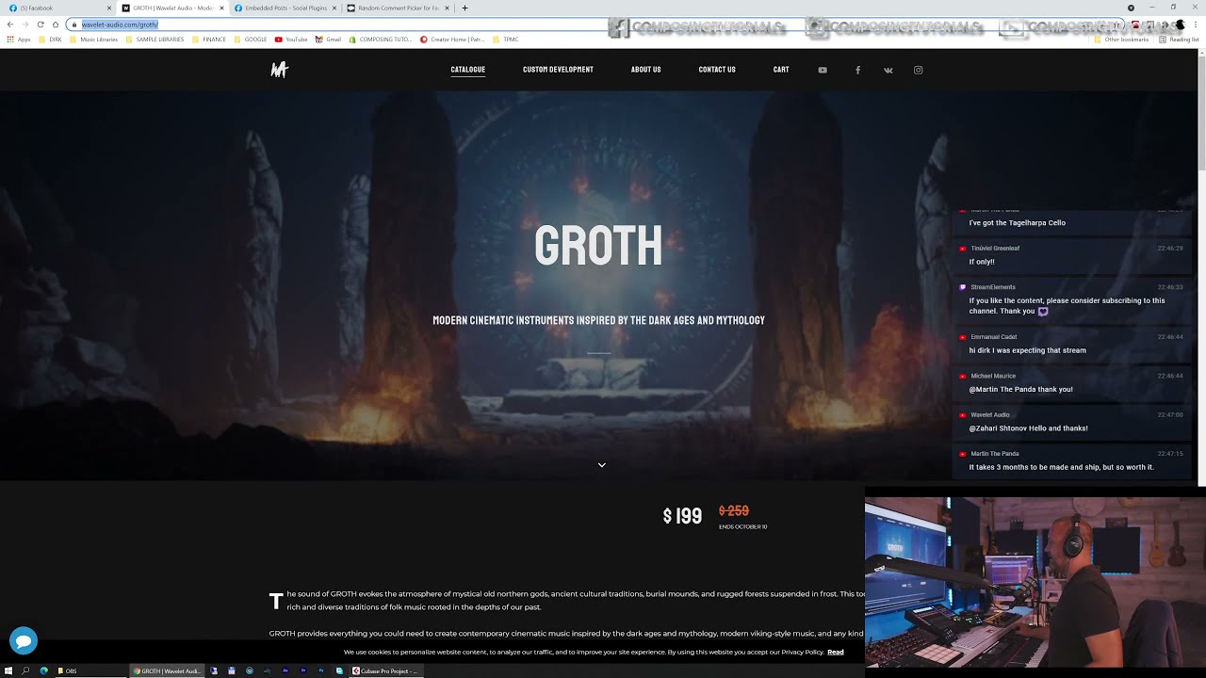The image size is (1206, 678).
Task: Open the Other bookmarks folder
Action: point(1122,40)
